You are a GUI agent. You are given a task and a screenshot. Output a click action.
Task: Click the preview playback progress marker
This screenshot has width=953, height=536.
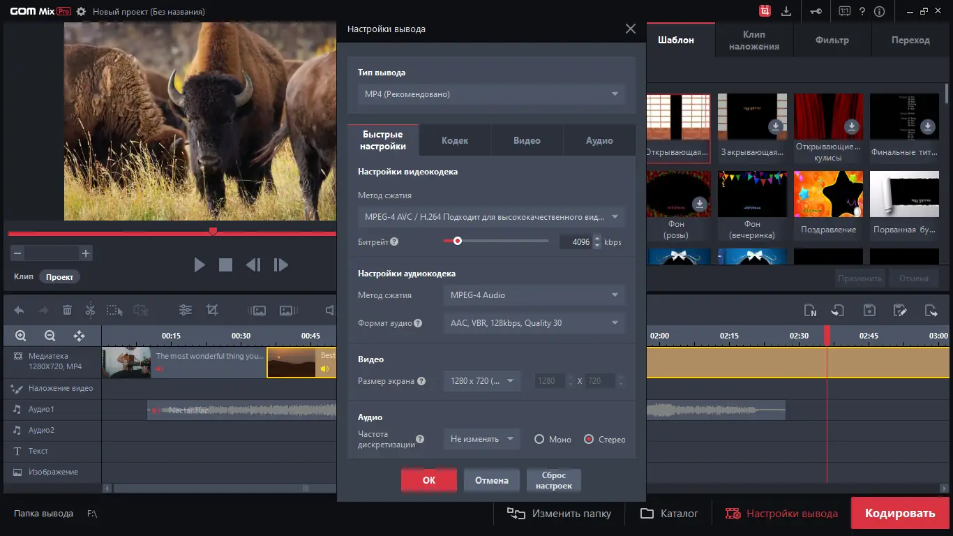pyautogui.click(x=213, y=232)
